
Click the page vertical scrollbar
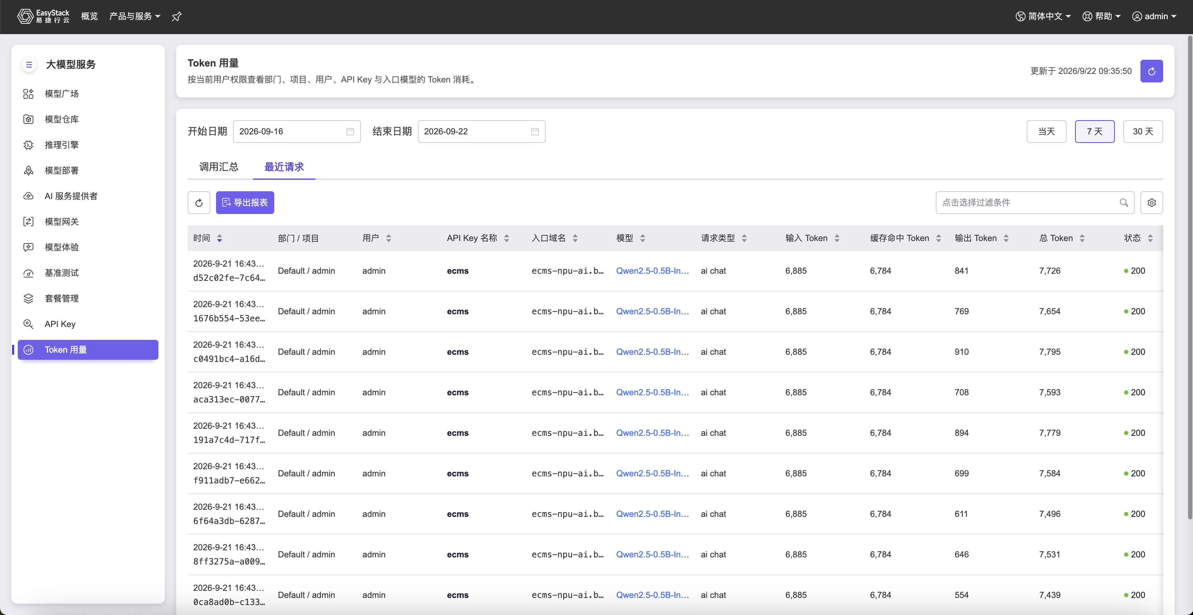pyautogui.click(x=1190, y=278)
